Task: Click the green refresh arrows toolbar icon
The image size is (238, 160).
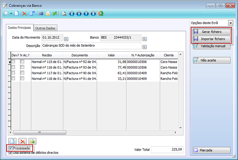Action: (55, 14)
